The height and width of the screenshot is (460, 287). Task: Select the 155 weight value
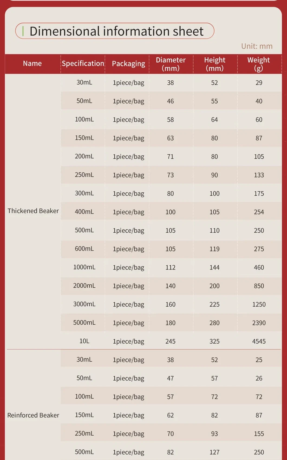[259, 434]
